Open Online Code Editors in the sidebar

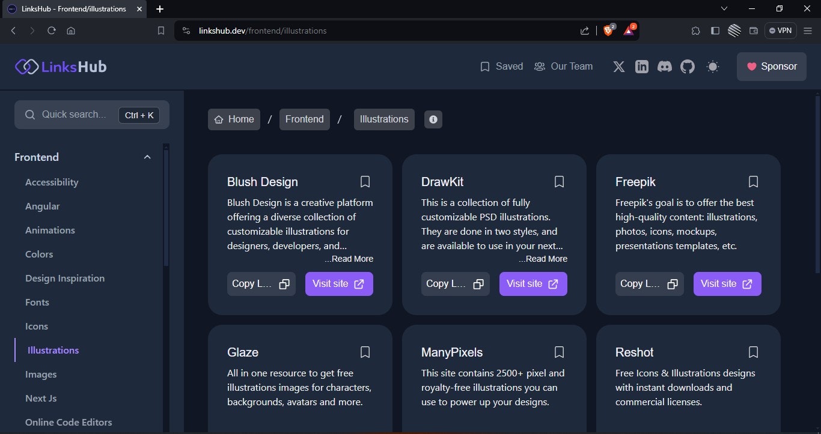click(x=69, y=423)
